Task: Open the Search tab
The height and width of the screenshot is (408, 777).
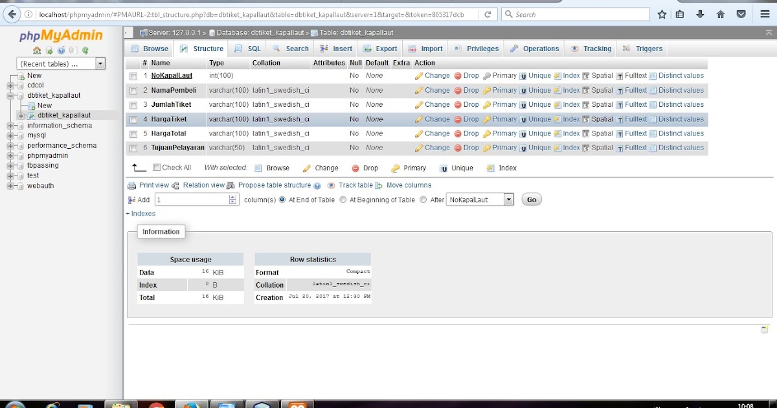Action: click(x=291, y=49)
